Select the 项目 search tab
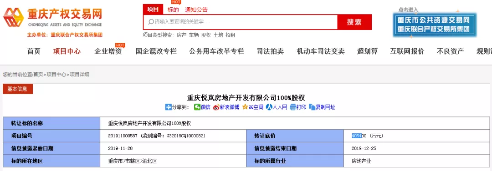This screenshot has width=492, height=171. [153, 10]
